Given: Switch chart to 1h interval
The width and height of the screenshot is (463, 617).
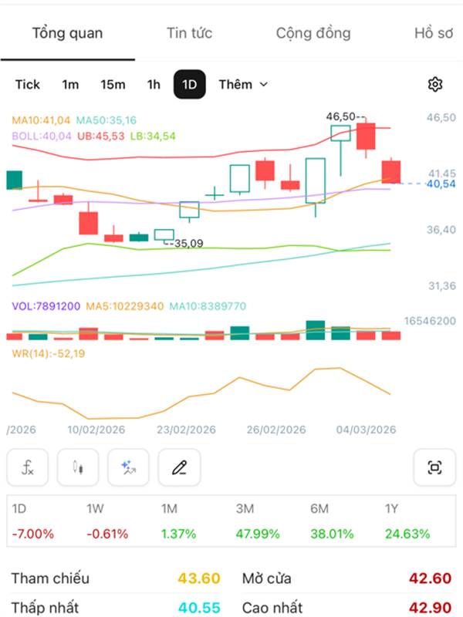Looking at the screenshot, I should (x=154, y=84).
